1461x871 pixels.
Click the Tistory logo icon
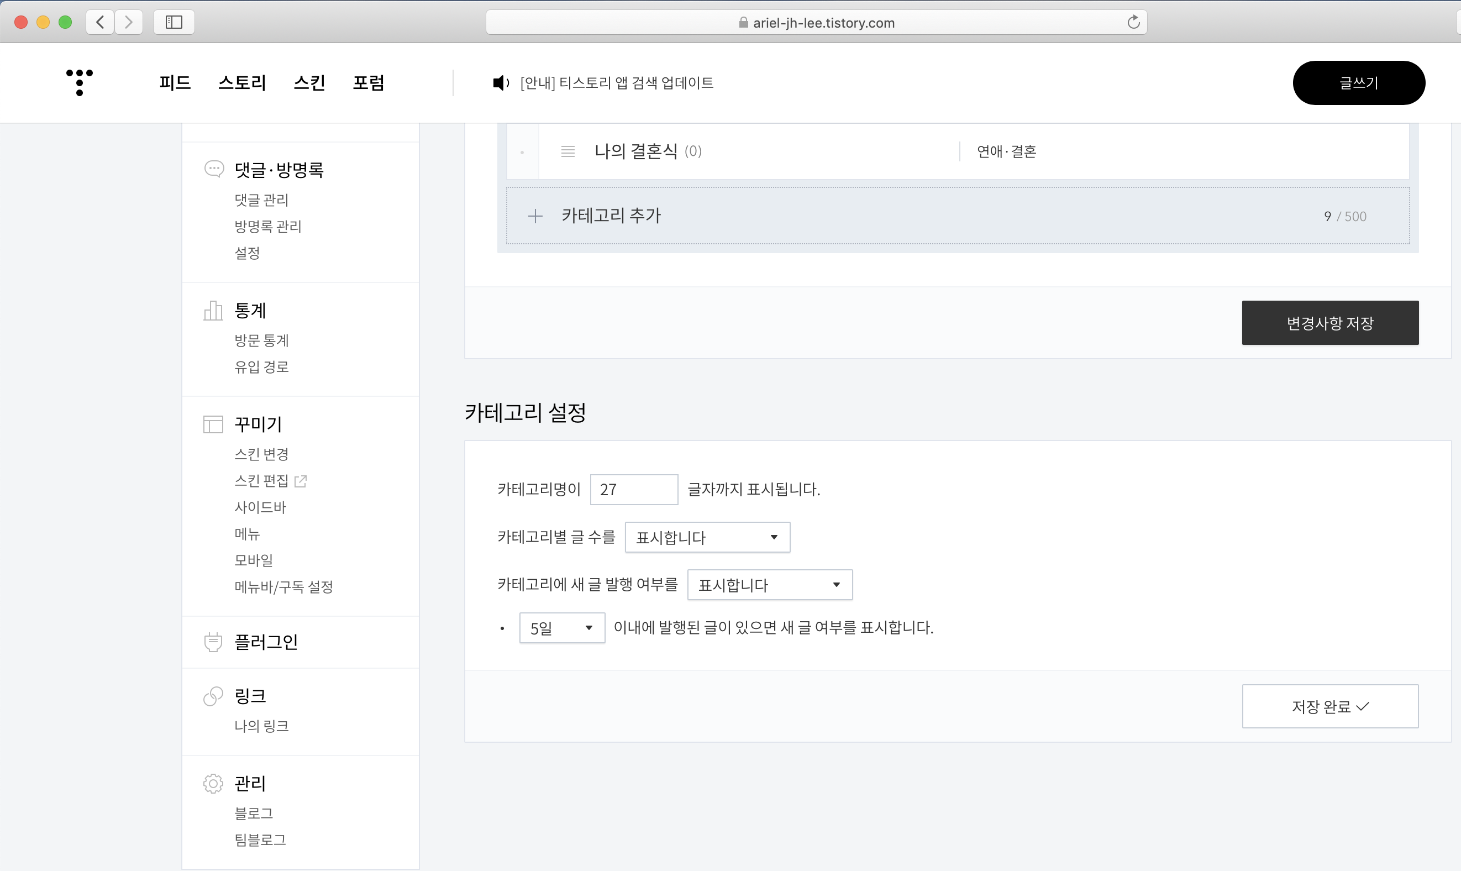(x=79, y=82)
